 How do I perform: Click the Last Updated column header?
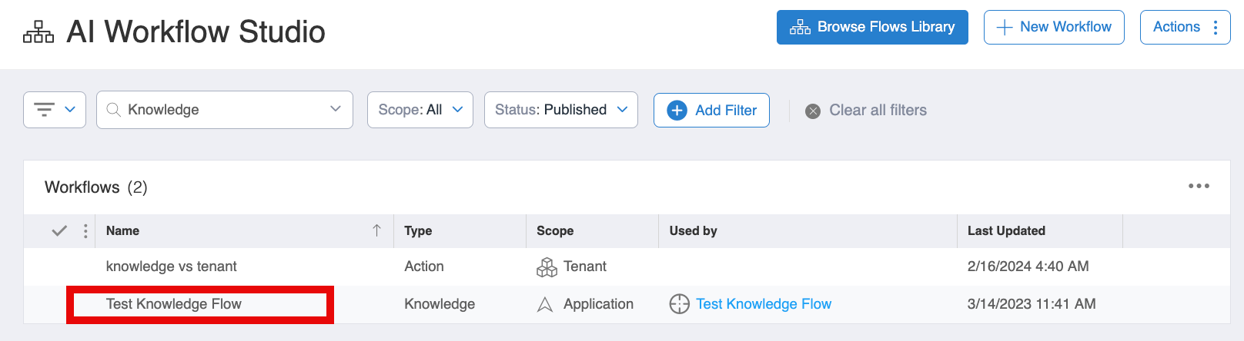click(1005, 230)
